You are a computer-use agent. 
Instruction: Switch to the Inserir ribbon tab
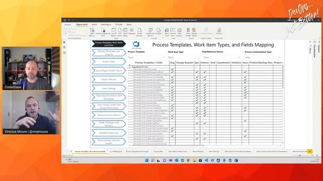pos(94,25)
